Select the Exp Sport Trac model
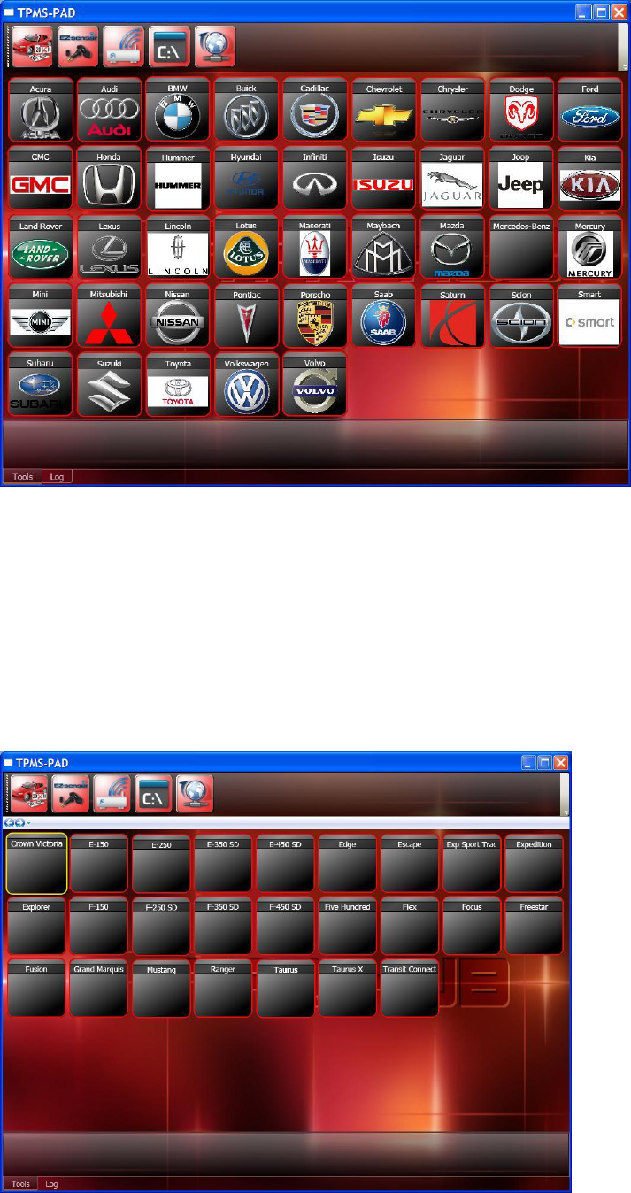This screenshot has width=631, height=1193. pyautogui.click(x=473, y=863)
